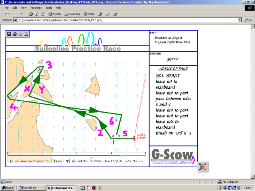Viewport: 255px width, 191px height.
Task: Click the 24 Hr forecast dropdown in image
Action: (x=61, y=161)
